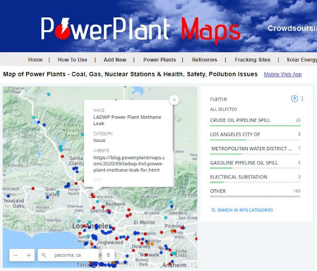Open the name widget three-dot options menu
This screenshot has width=317, height=271.
[x=302, y=99]
